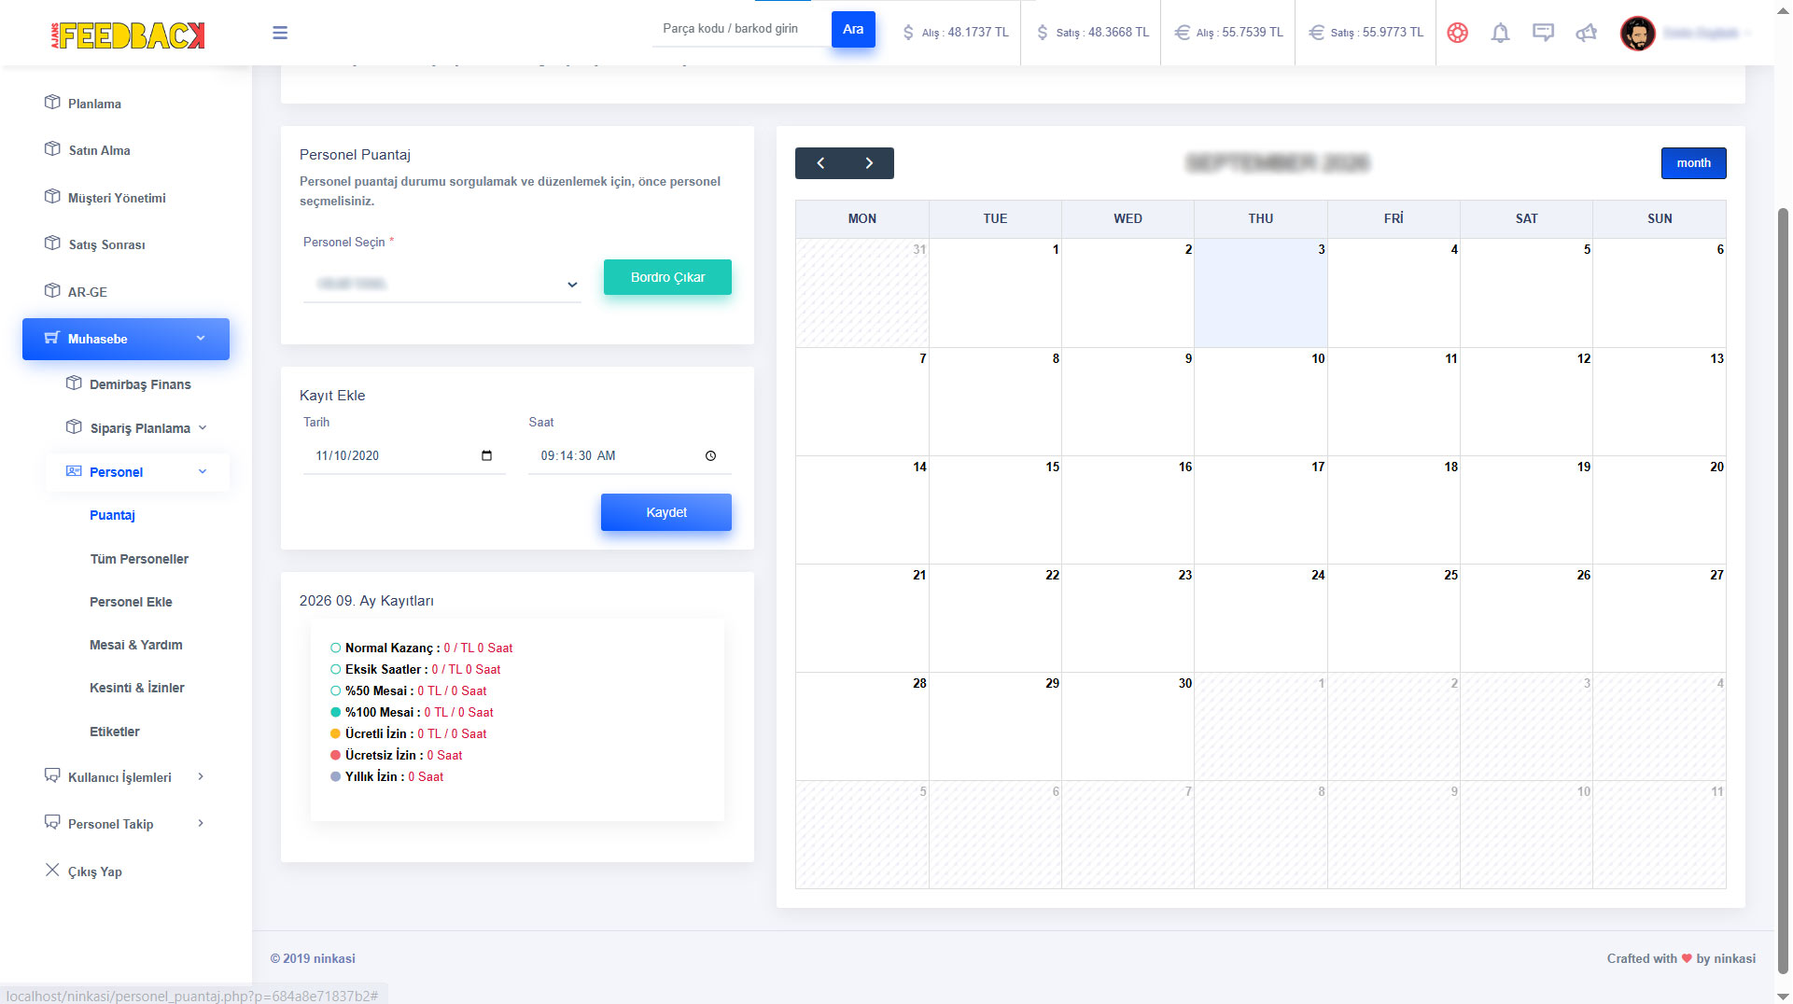The width and height of the screenshot is (1793, 1004).
Task: Click the Bordro Çıkar button
Action: coord(667,277)
